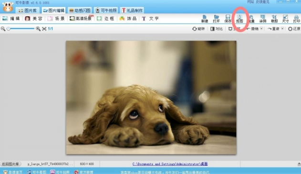Click the 打开 open folder icon
301x174 pixels.
(x=216, y=19)
